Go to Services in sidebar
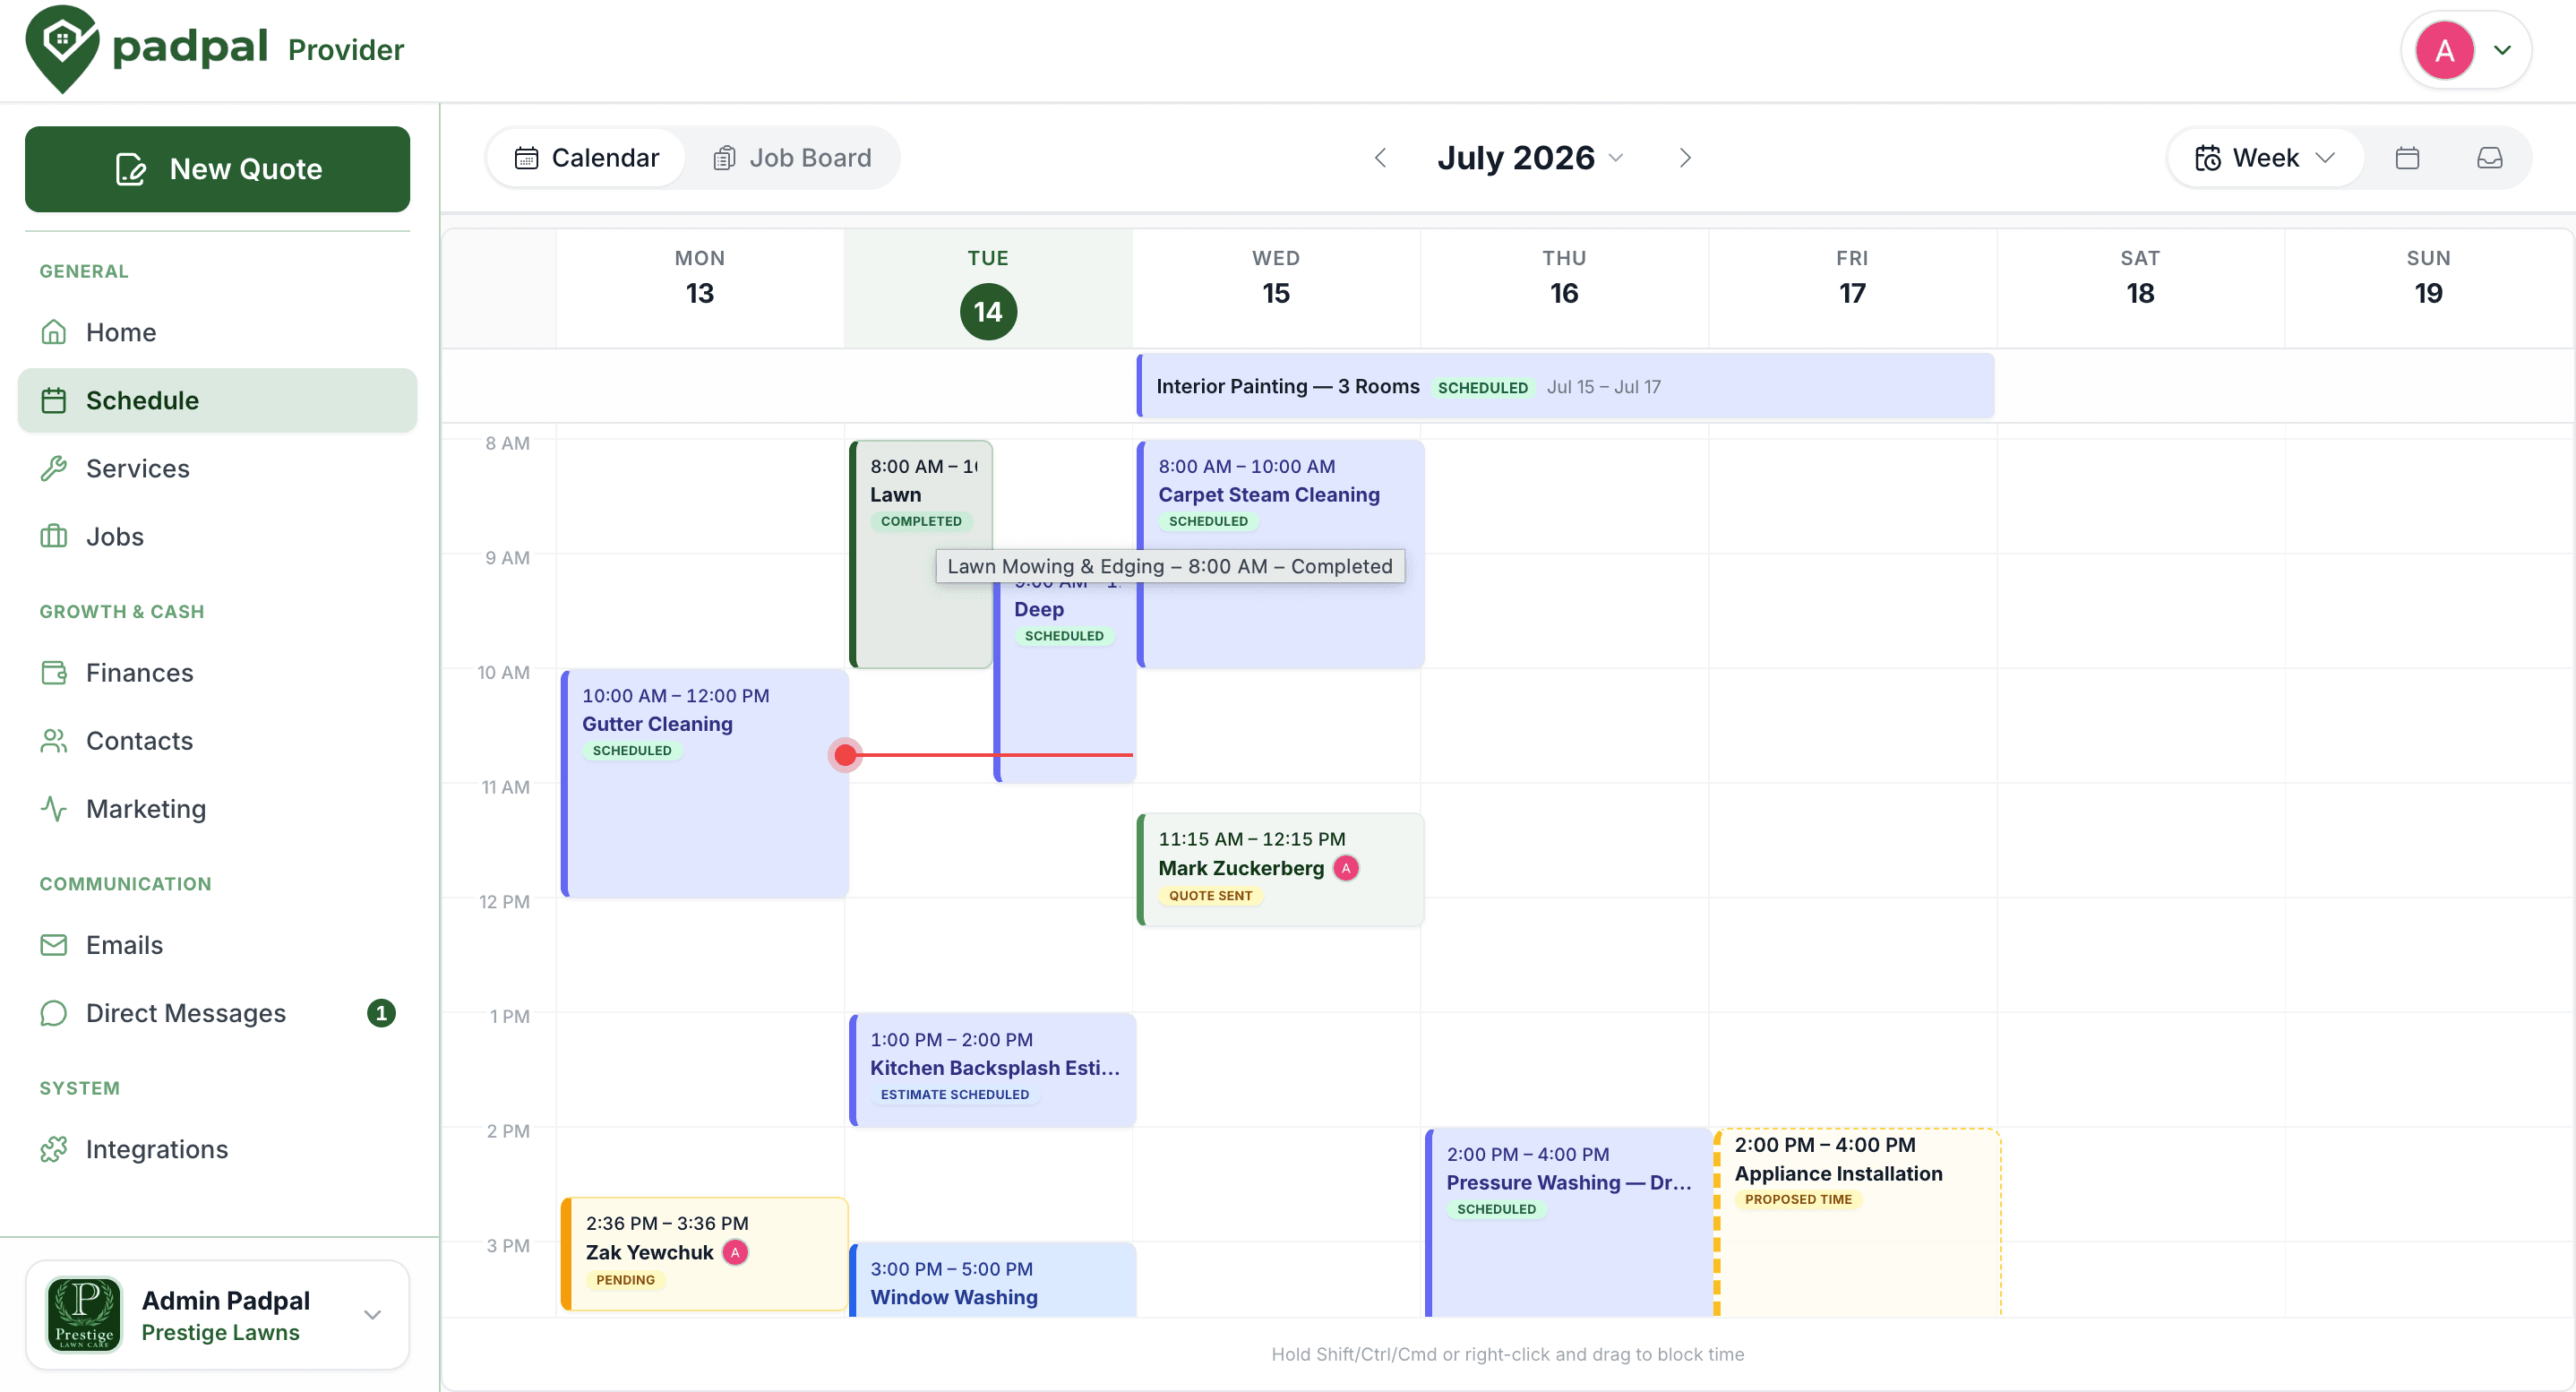 point(217,468)
